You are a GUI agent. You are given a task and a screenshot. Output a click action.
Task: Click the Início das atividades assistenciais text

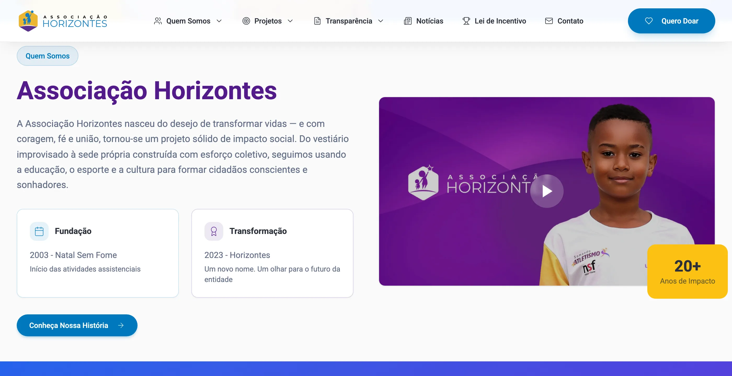(x=85, y=269)
